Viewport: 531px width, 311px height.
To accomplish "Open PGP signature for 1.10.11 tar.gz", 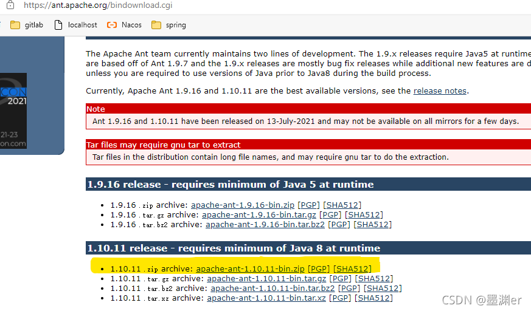I will point(340,279).
